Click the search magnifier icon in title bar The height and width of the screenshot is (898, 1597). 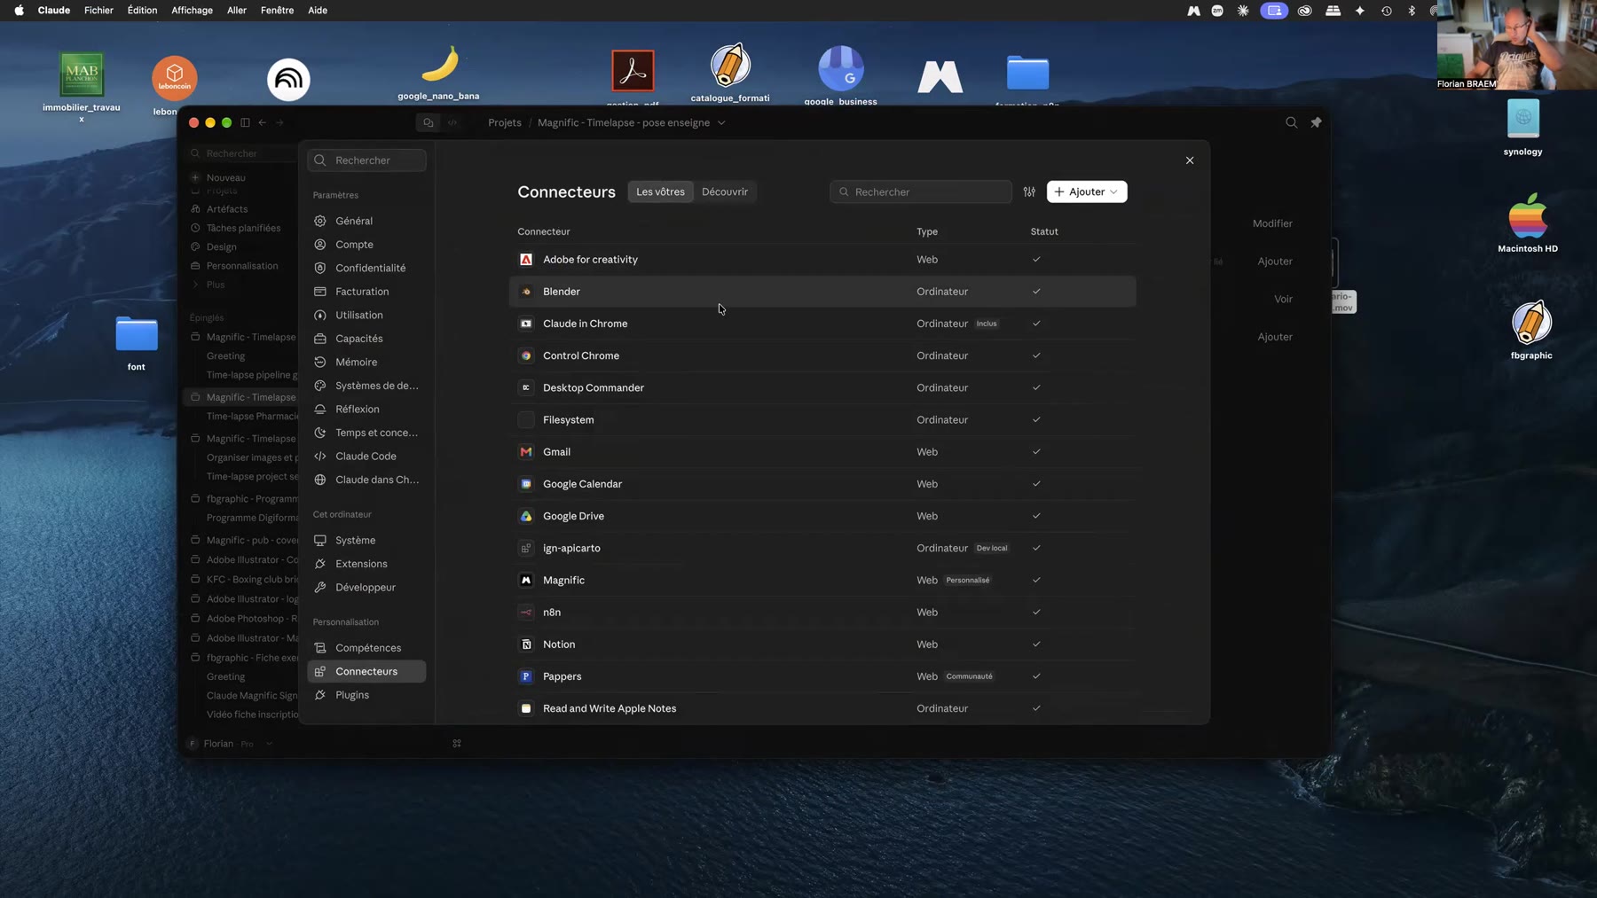[1292, 123]
